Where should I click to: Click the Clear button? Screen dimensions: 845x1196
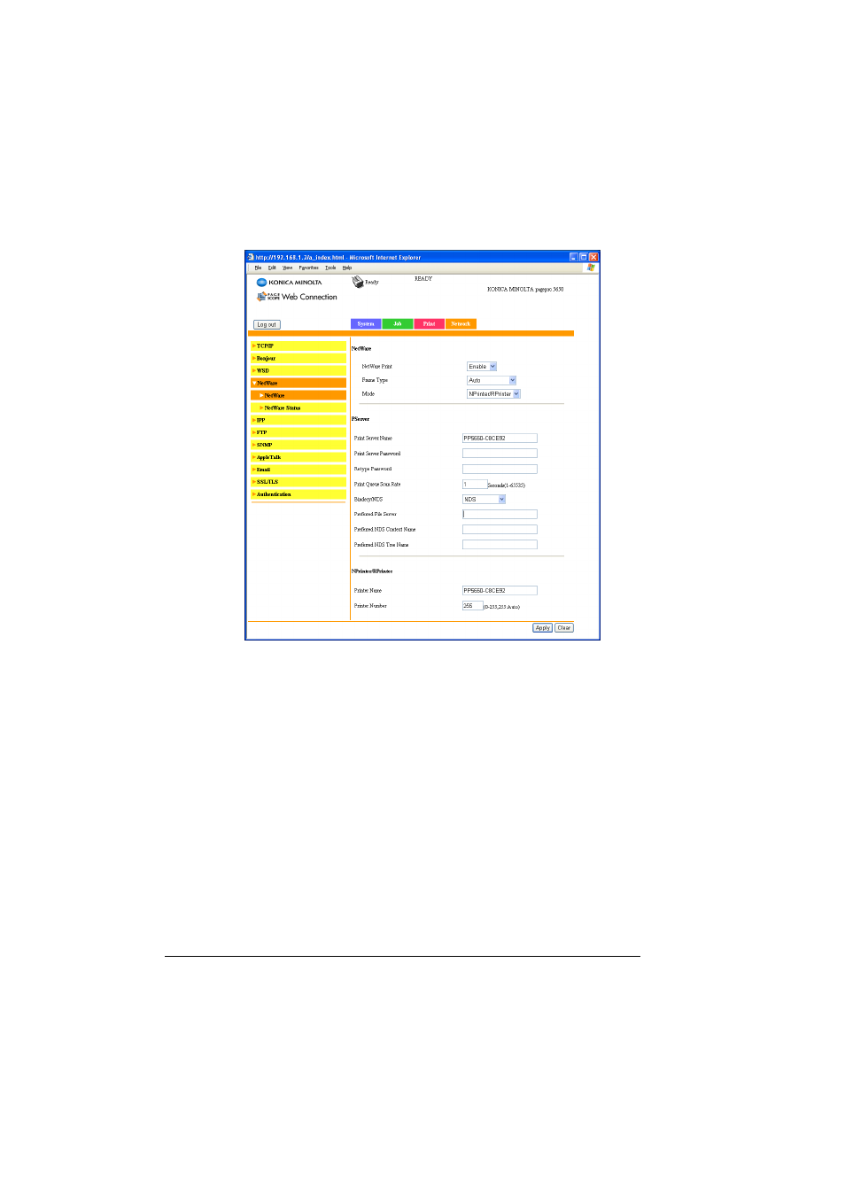[x=564, y=628]
